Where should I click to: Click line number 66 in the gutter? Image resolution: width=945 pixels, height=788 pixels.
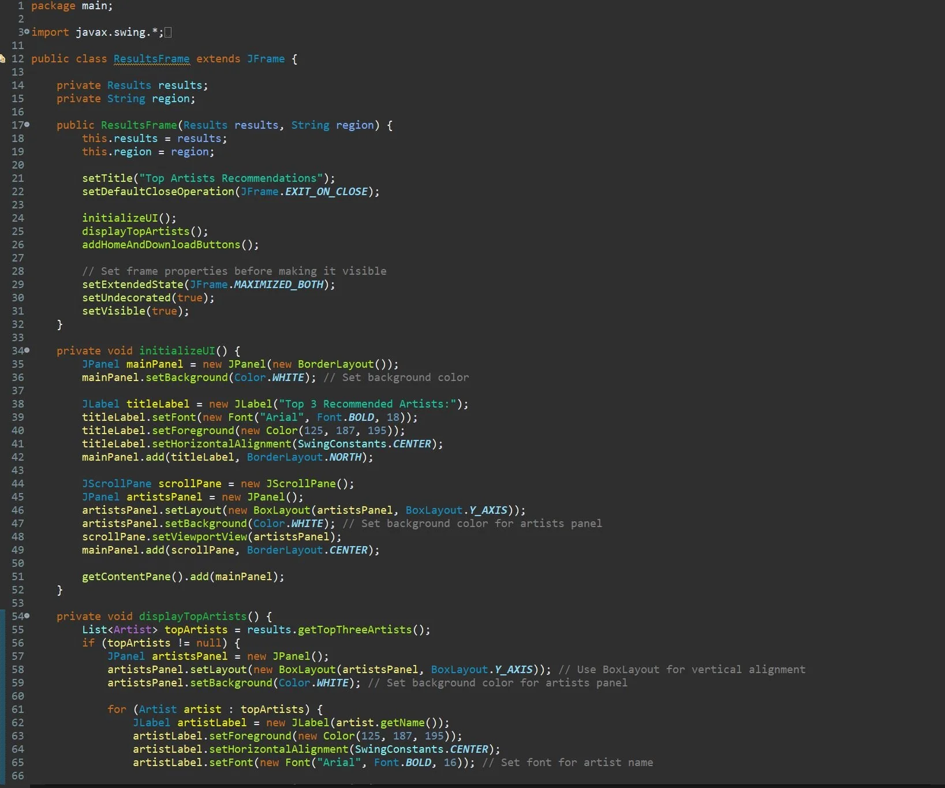18,776
